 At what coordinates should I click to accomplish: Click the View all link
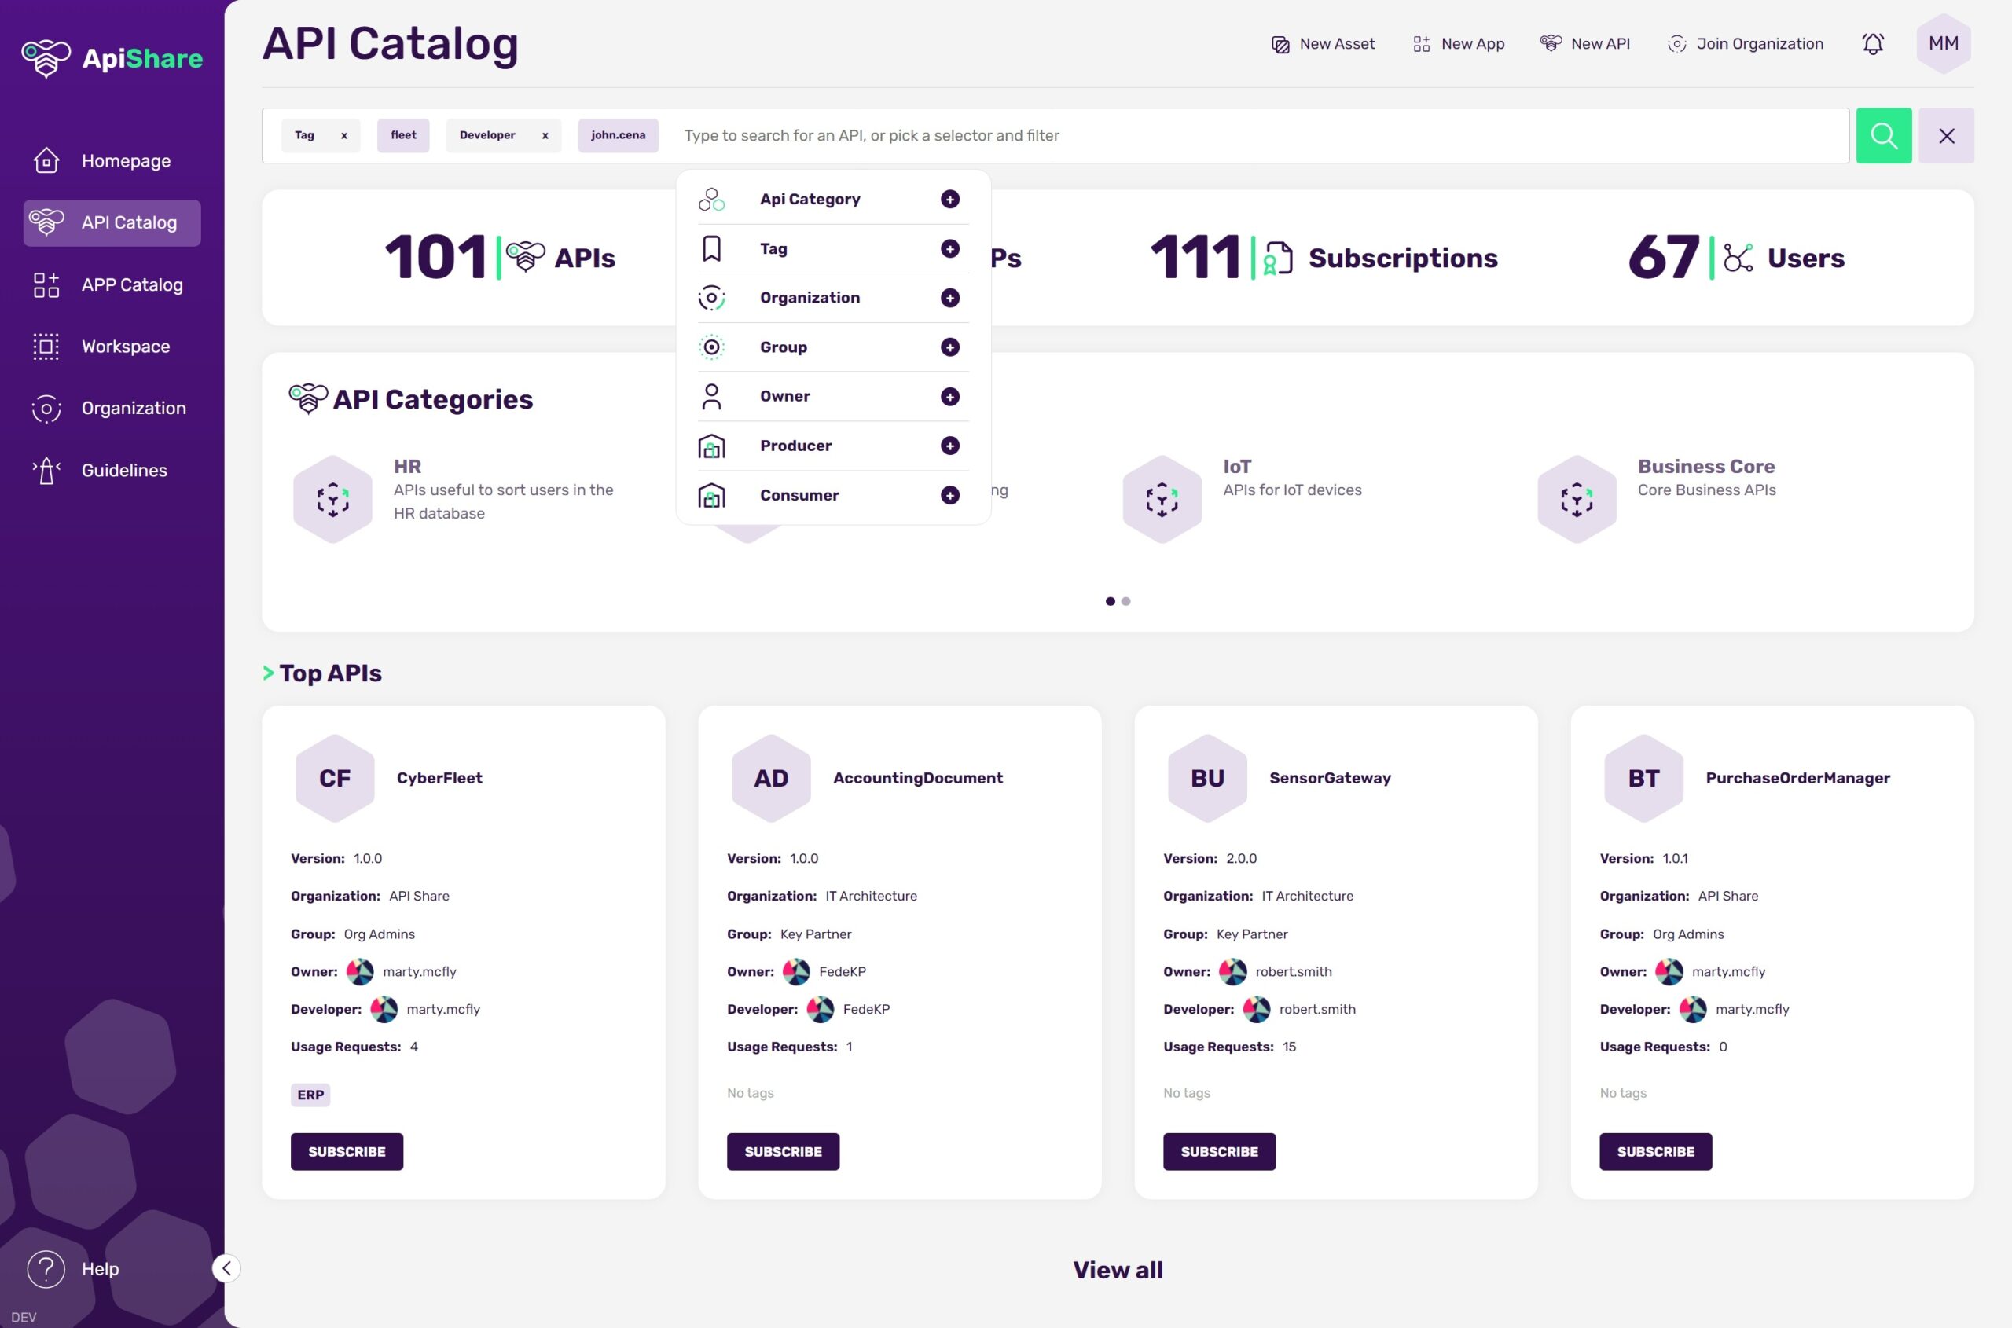point(1118,1270)
